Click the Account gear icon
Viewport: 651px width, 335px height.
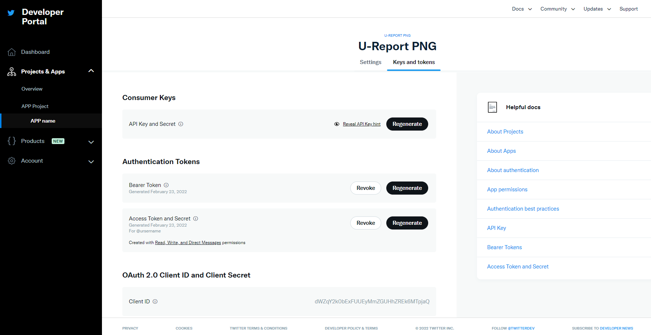pos(12,161)
